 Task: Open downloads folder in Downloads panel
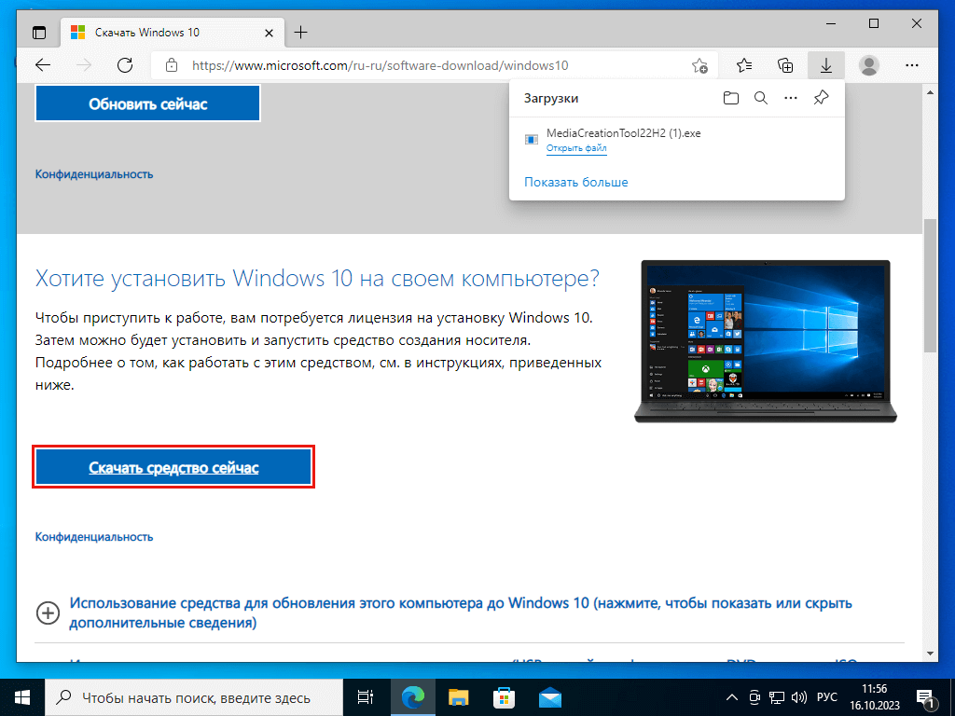(x=731, y=98)
